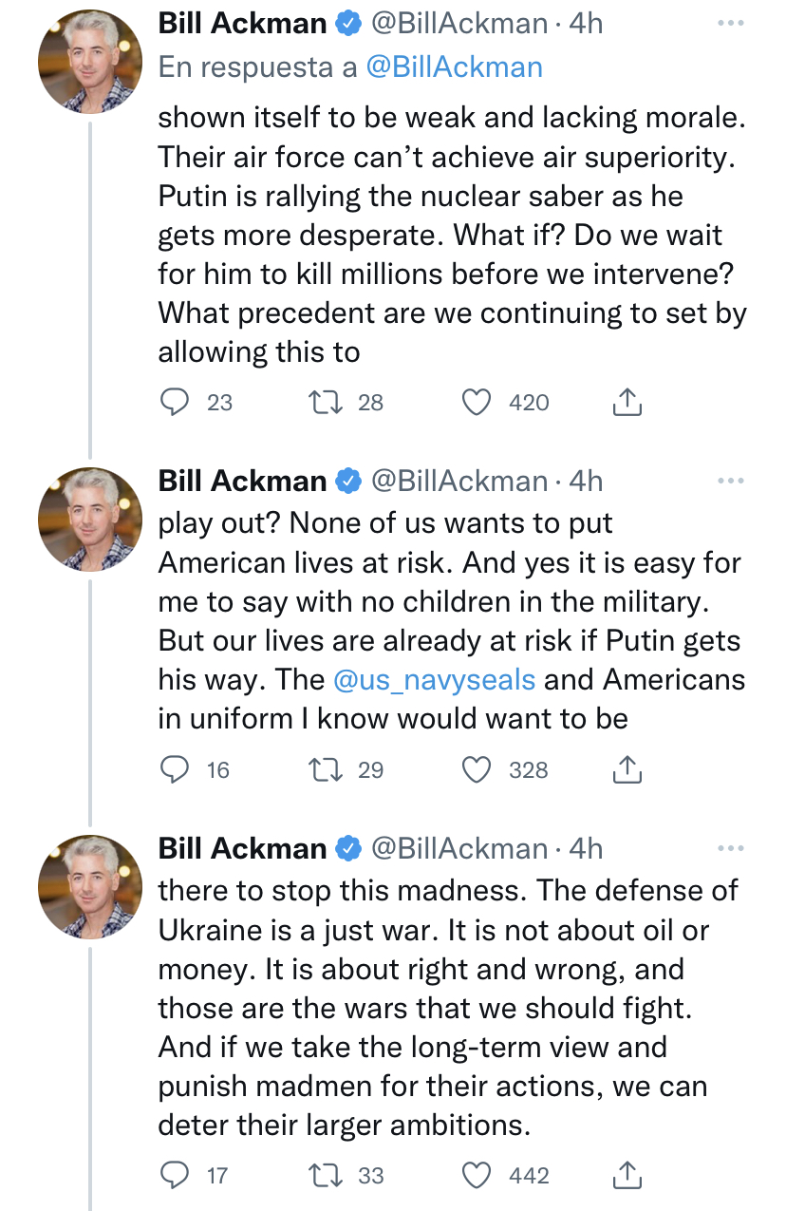Image resolution: width=786 pixels, height=1211 pixels.
Task: Like the tweet with 442 likes
Action: (477, 1176)
